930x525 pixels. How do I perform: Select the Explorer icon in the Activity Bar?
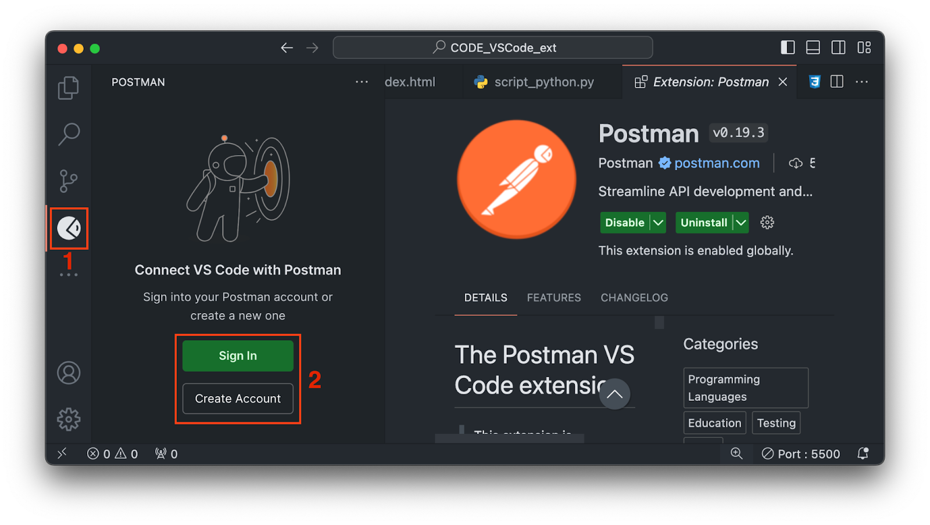click(68, 87)
